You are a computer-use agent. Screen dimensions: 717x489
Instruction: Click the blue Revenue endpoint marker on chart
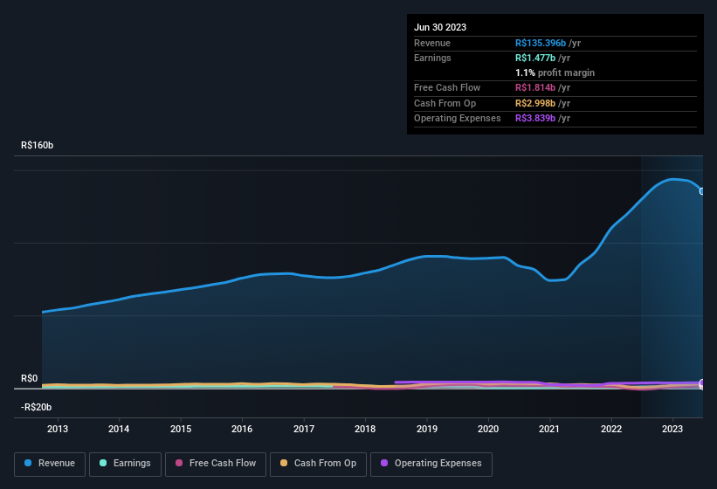(702, 190)
